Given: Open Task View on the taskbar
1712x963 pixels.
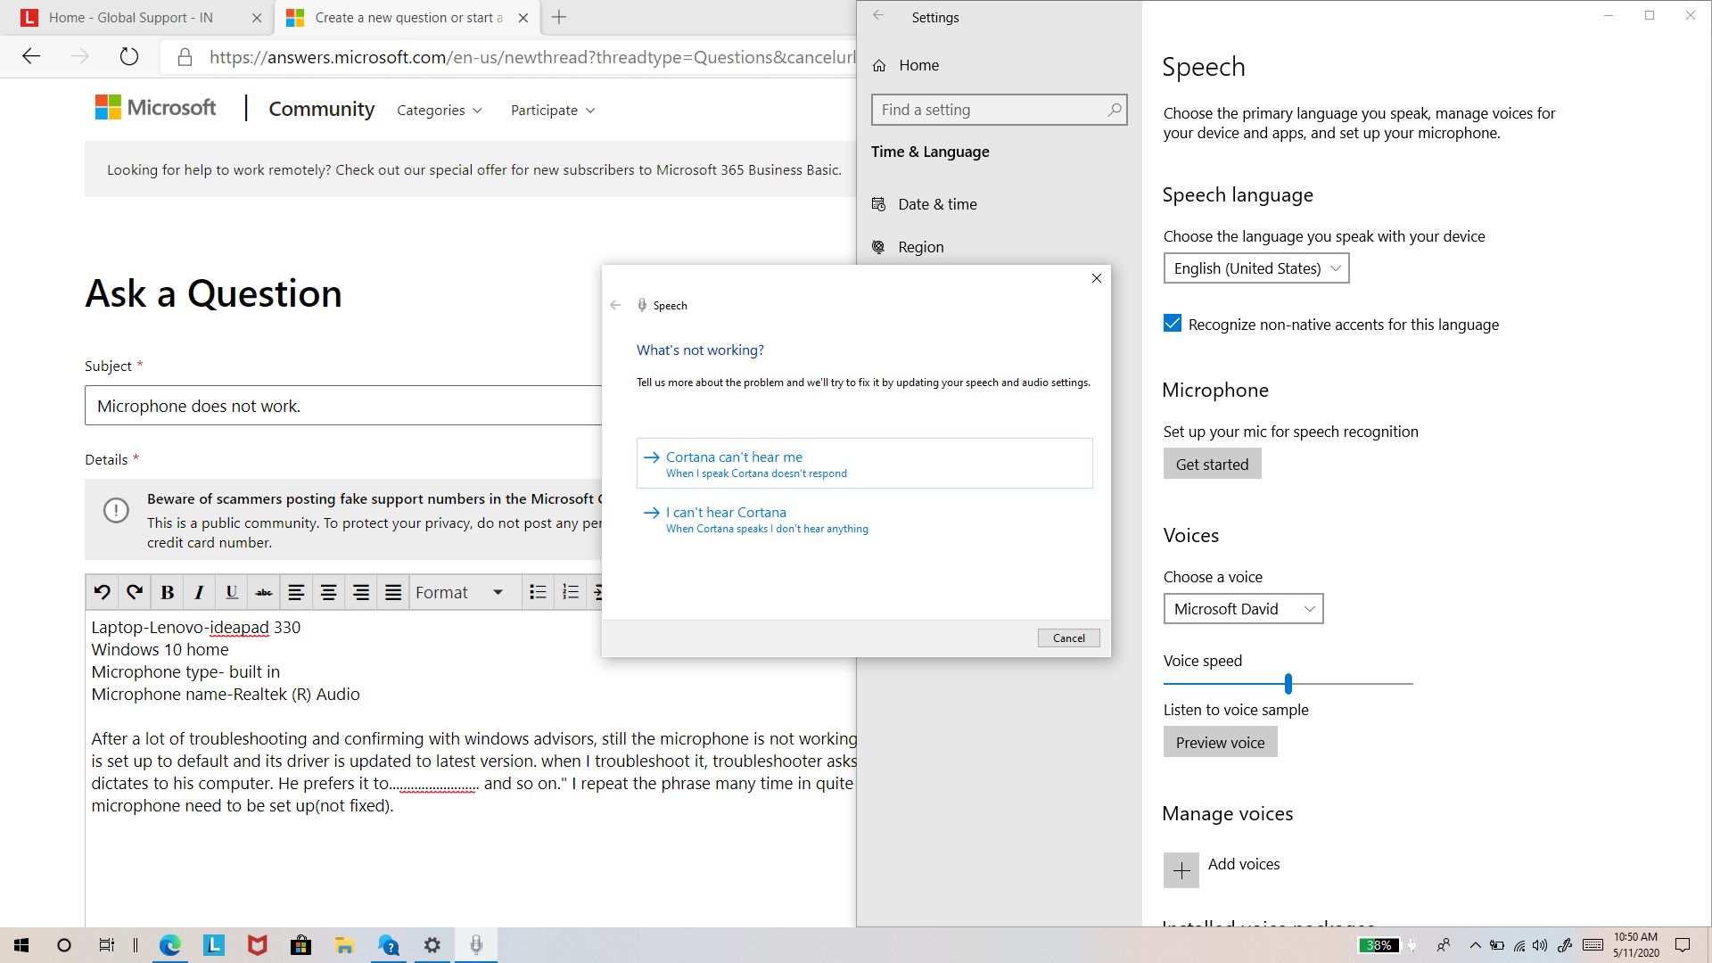Looking at the screenshot, I should click(x=107, y=945).
